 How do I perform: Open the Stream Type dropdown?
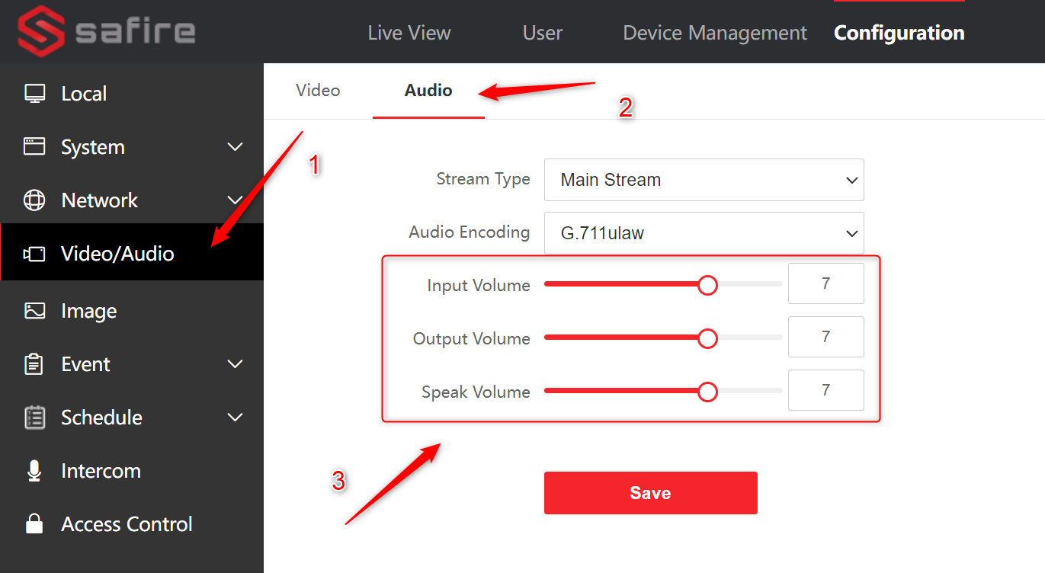704,180
